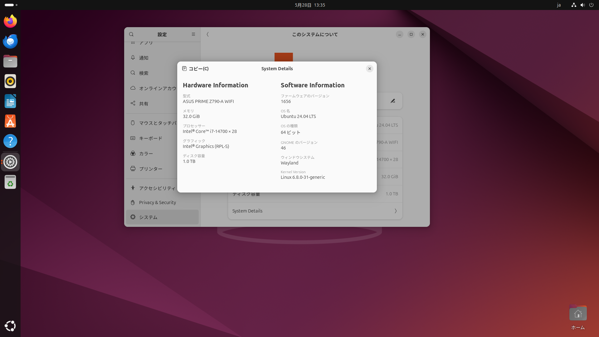Open the ja input source dropdown
Image resolution: width=599 pixels, height=337 pixels.
[559, 5]
